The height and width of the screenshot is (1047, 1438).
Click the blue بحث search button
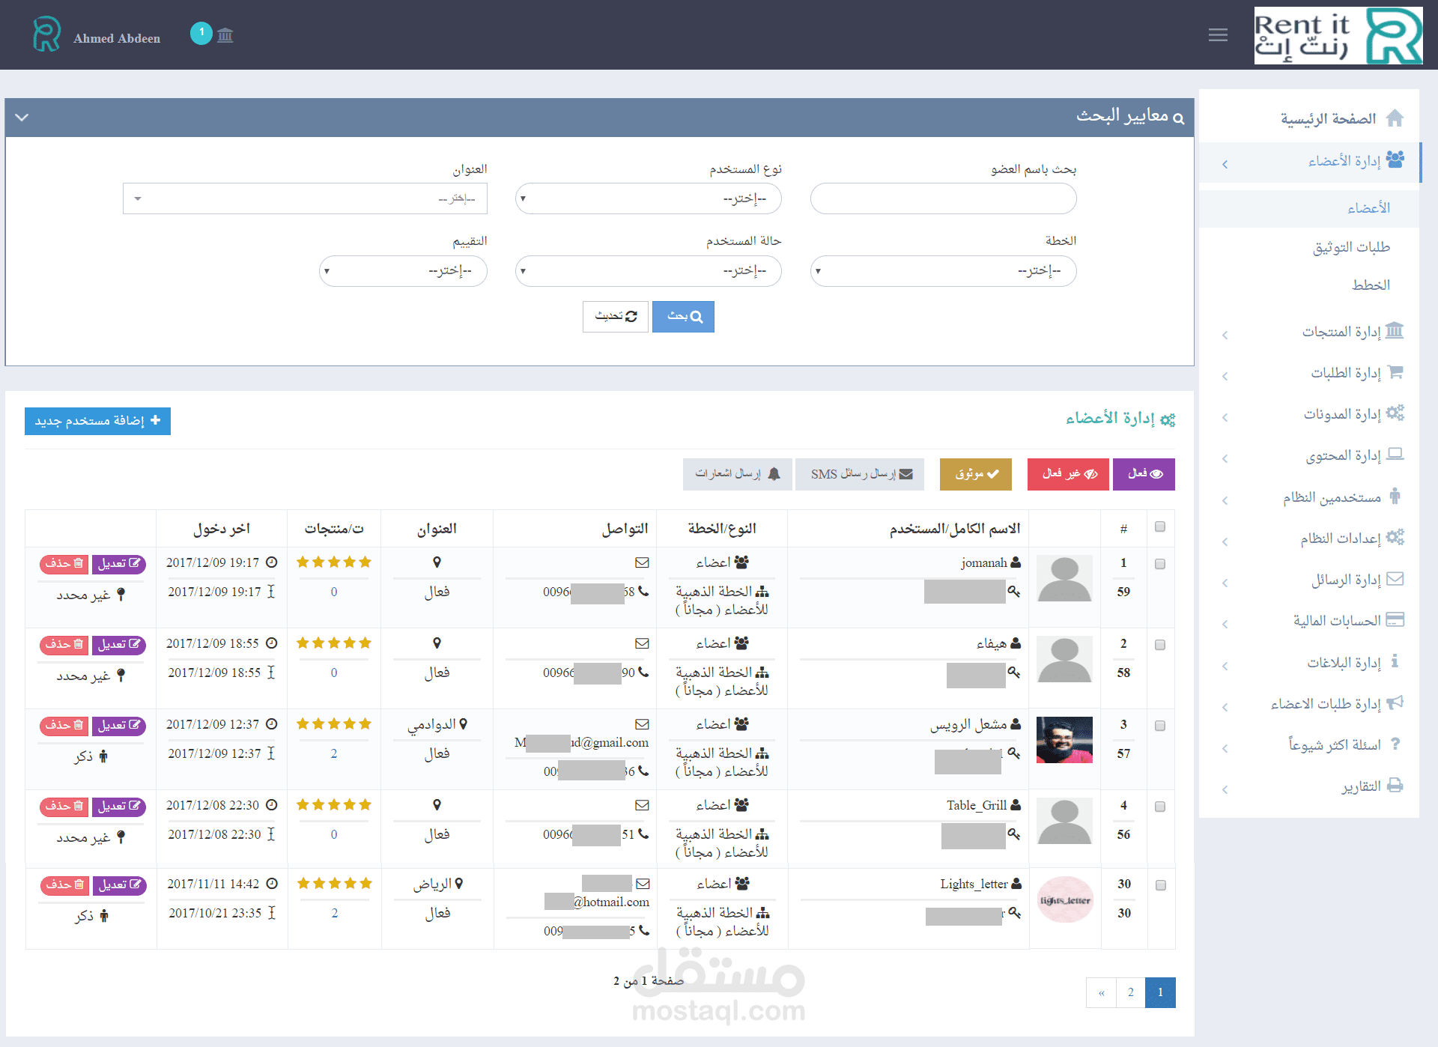click(x=683, y=317)
